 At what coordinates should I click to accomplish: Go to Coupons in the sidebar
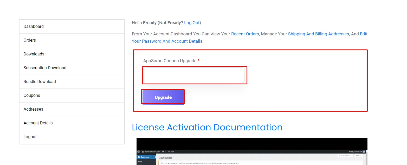pos(72,96)
